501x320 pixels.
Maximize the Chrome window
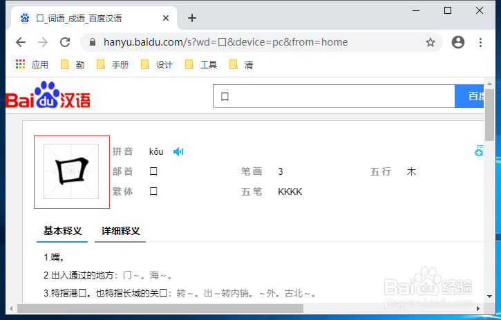click(x=448, y=10)
